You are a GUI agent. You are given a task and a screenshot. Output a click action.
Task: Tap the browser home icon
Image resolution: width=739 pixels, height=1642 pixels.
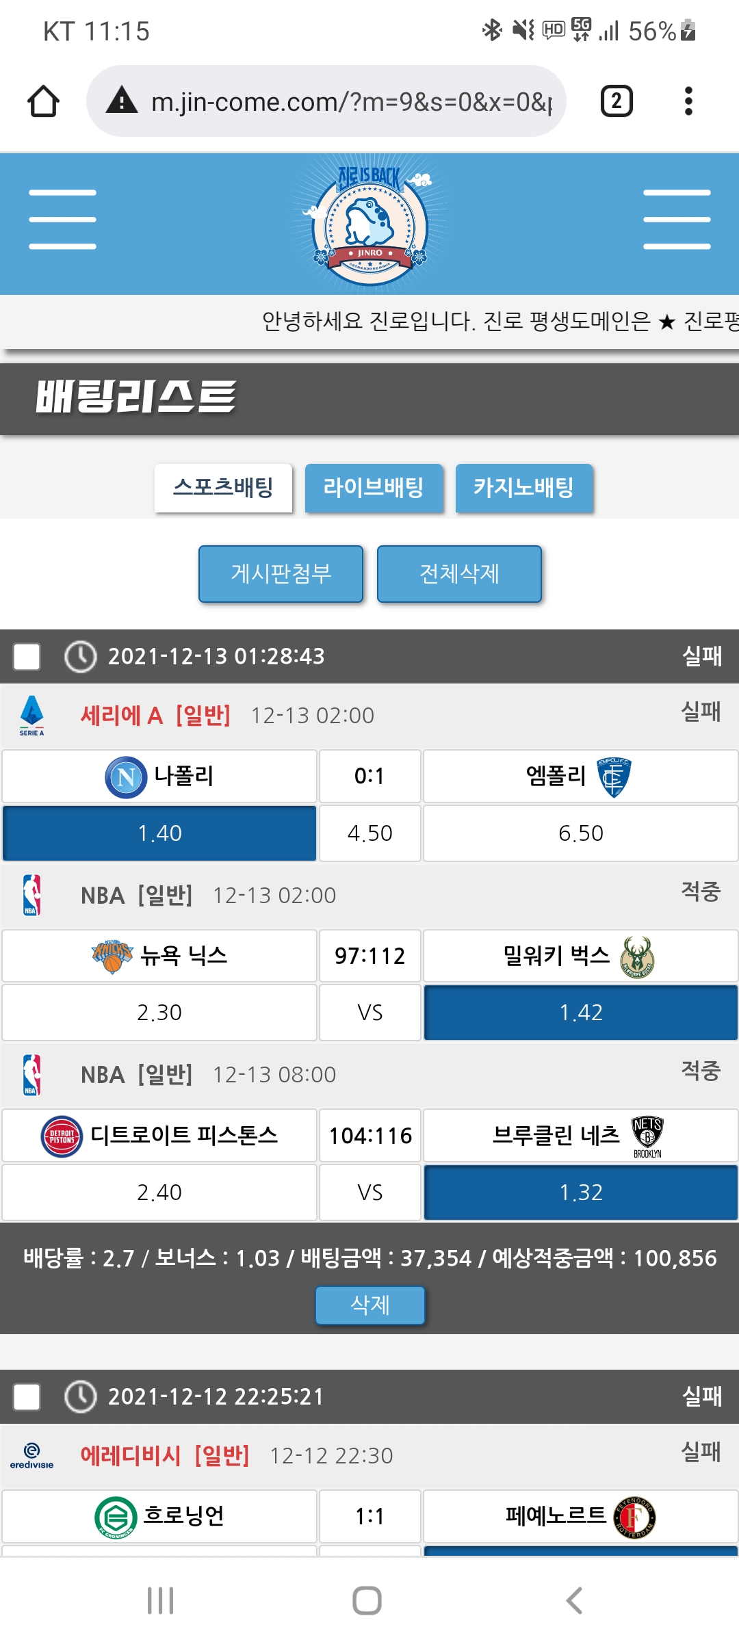pyautogui.click(x=43, y=101)
